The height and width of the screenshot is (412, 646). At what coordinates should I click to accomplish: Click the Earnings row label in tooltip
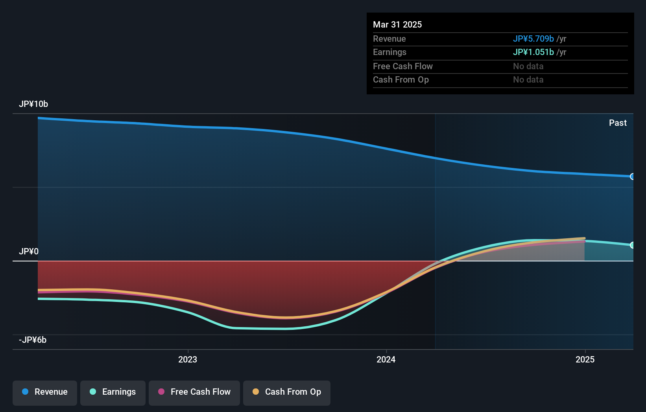click(x=389, y=52)
